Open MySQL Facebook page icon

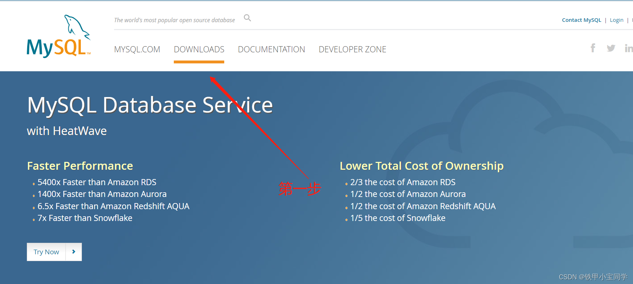click(593, 48)
